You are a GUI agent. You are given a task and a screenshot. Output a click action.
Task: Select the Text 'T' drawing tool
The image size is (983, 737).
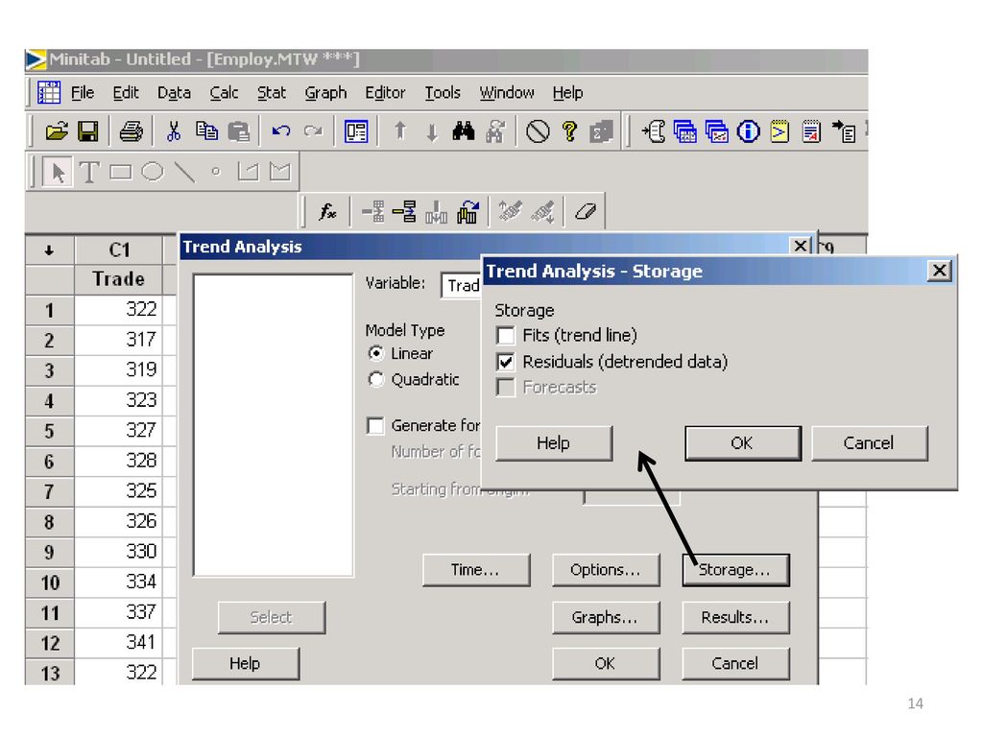pos(89,173)
